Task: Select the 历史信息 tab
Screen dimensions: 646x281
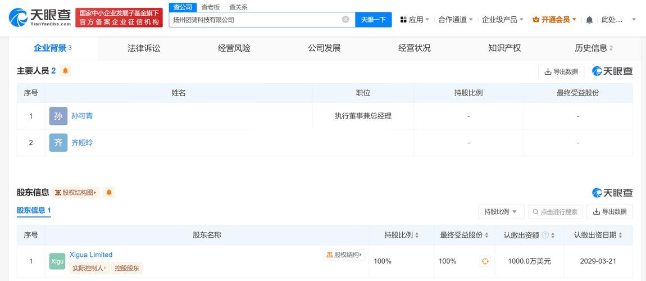Action: point(594,48)
